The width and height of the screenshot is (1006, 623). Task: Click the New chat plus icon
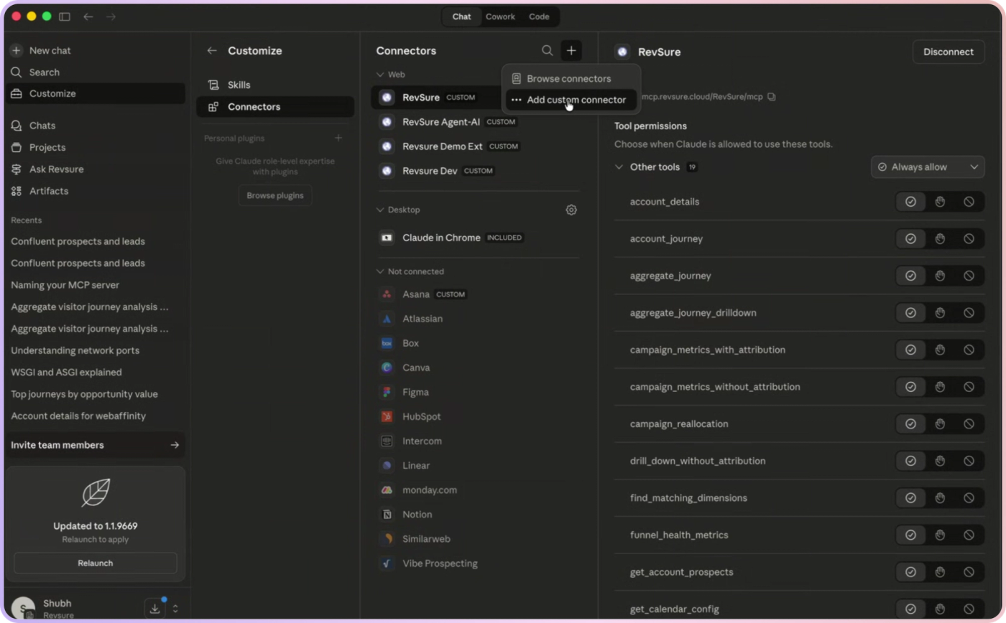click(17, 50)
